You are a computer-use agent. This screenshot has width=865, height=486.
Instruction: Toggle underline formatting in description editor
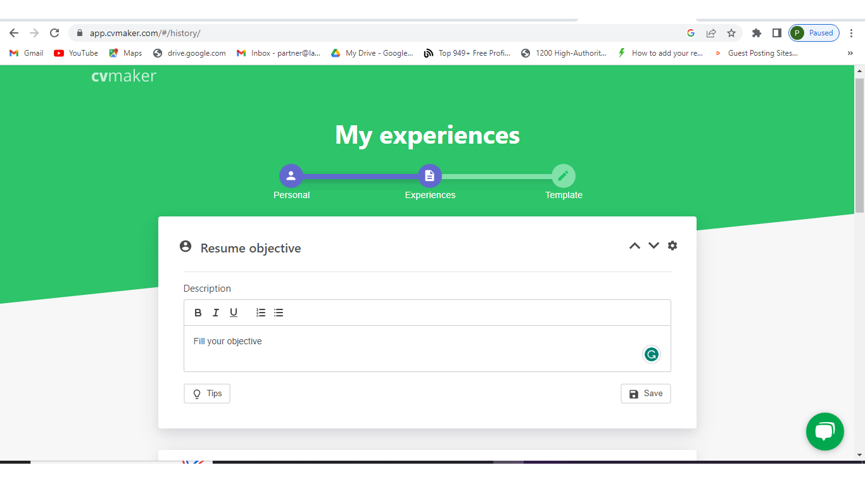[234, 313]
